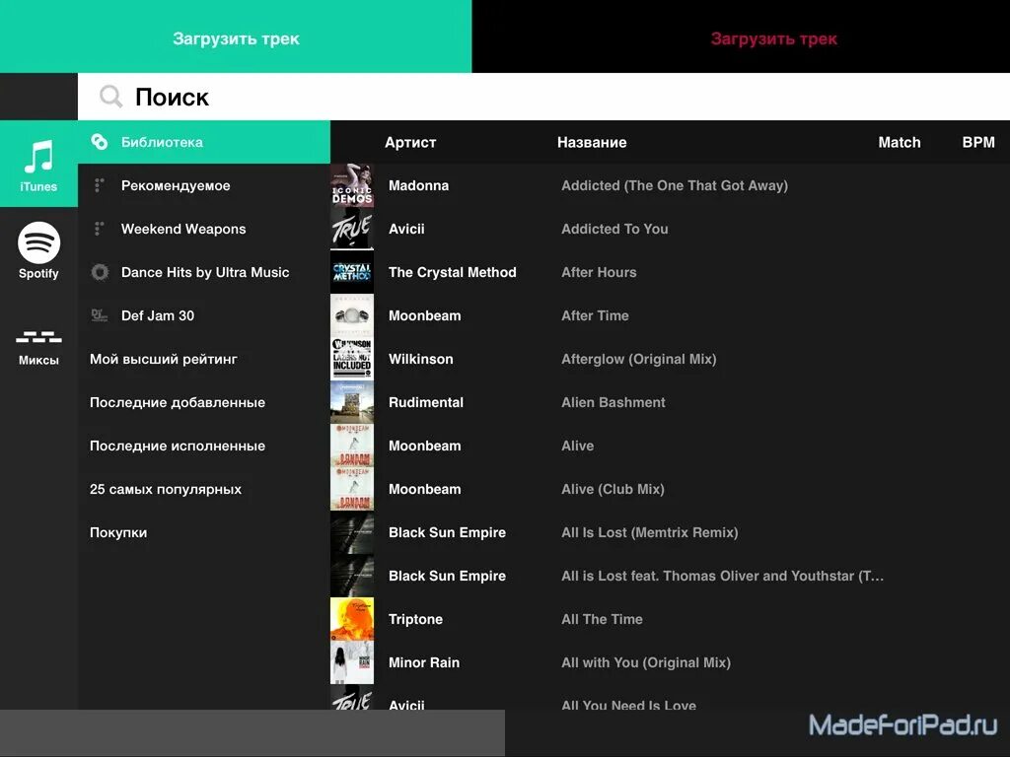Click cover art beside All Is Lost (Memtrix Remix)

point(352,532)
